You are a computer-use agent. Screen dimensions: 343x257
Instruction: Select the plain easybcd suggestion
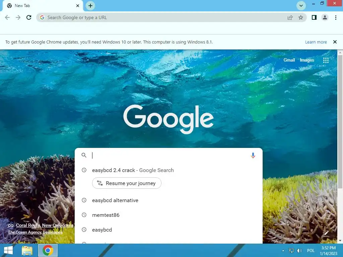pos(168,230)
